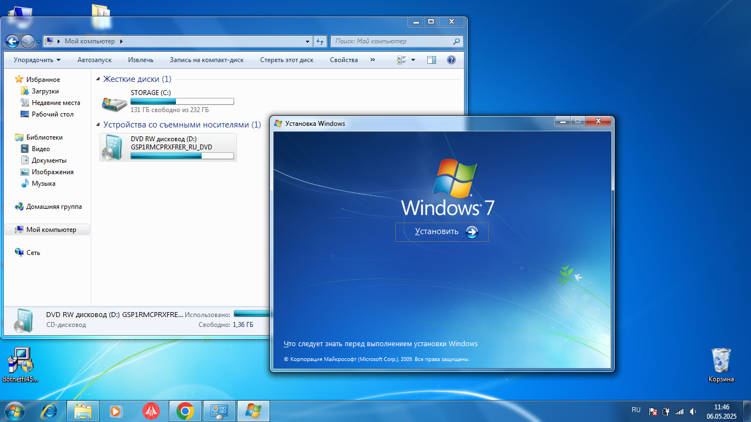Viewport: 751px width, 422px height.
Task: Expand the Organize dropdown menu
Action: tap(37, 60)
